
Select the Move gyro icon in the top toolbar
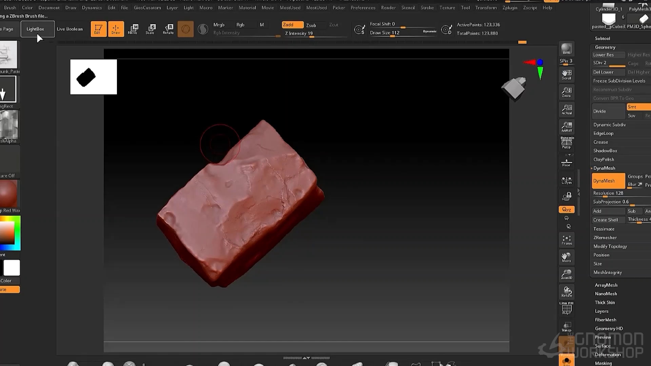(133, 29)
